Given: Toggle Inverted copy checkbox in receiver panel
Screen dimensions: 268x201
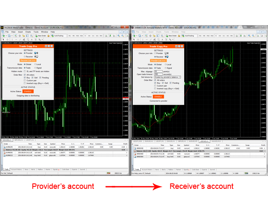Looking at the screenshot, I should coord(155,88).
